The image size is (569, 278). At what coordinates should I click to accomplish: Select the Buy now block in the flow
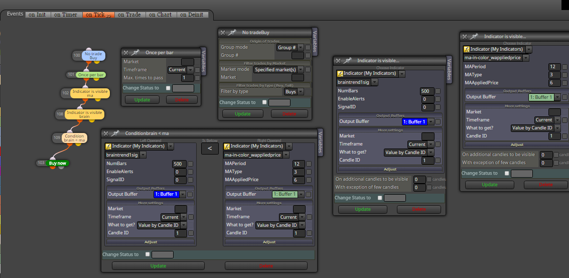[x=57, y=163]
